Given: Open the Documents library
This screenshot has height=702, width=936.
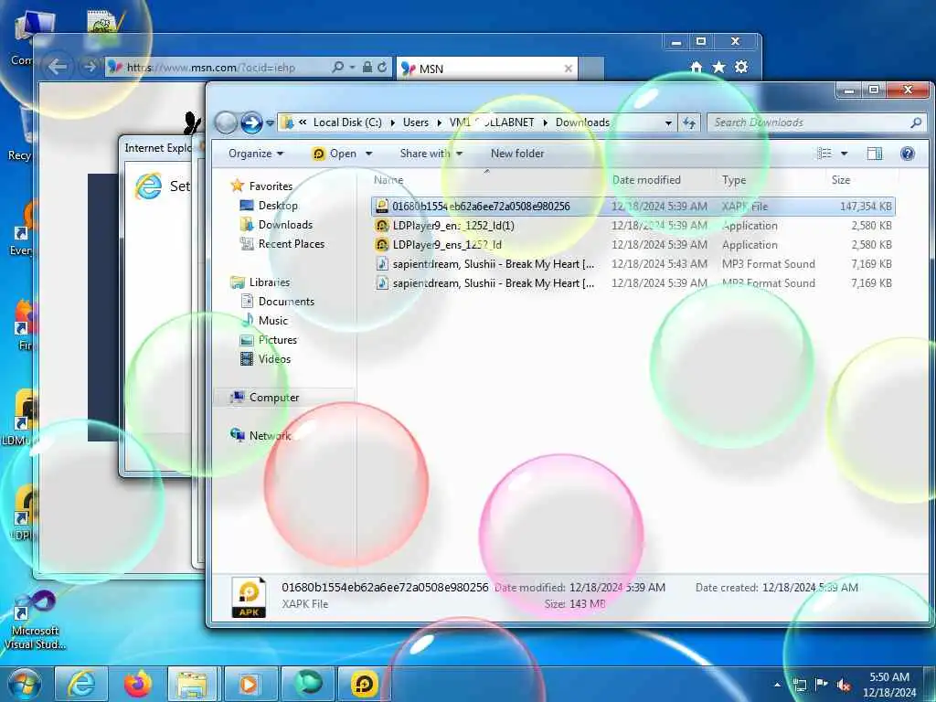Looking at the screenshot, I should 286,302.
